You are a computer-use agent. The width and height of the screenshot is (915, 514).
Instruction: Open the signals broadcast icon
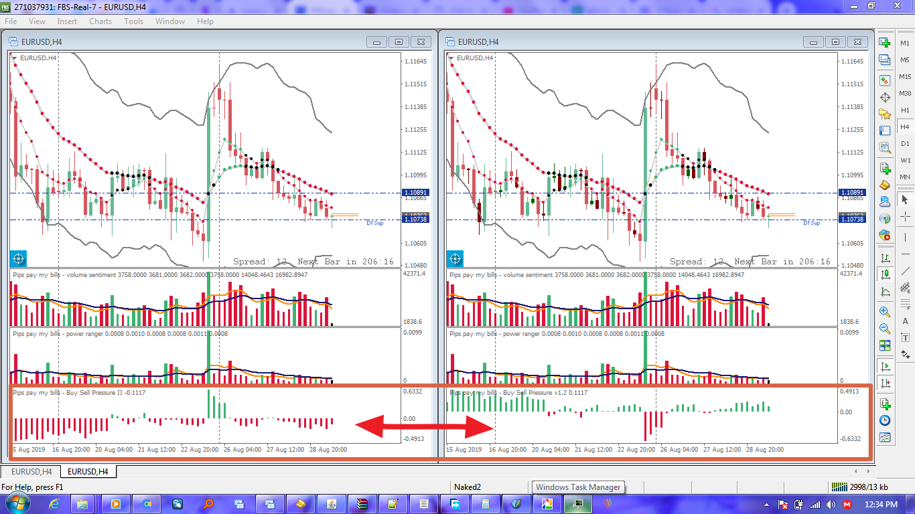[885, 218]
